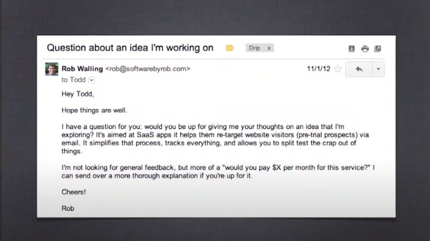Click Rob Walling's profile photo
Viewport: 430px width, 241px height.
coord(51,69)
